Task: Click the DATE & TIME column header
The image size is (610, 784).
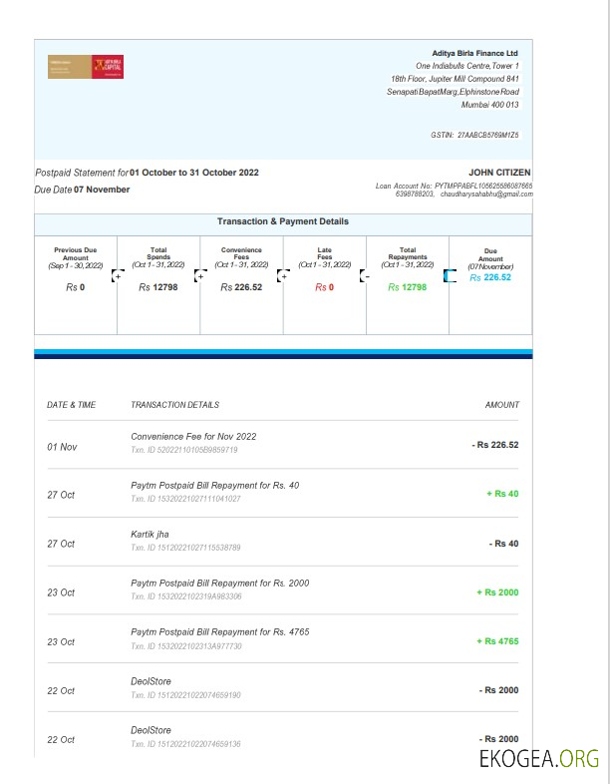Action: (x=72, y=405)
